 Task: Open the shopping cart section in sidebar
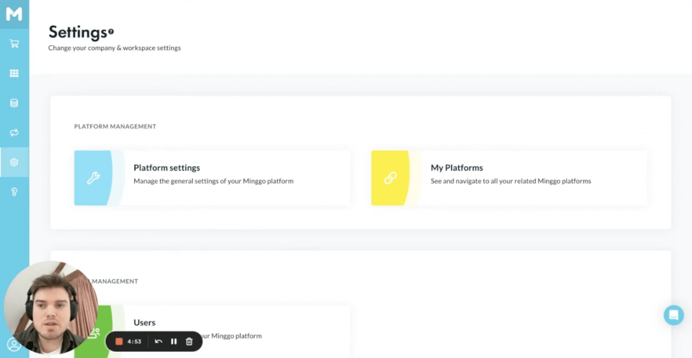(14, 44)
